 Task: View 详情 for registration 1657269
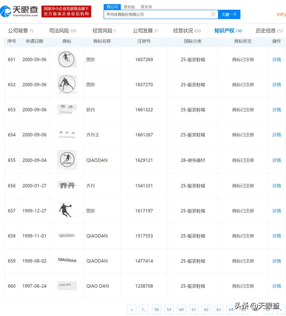click(276, 60)
